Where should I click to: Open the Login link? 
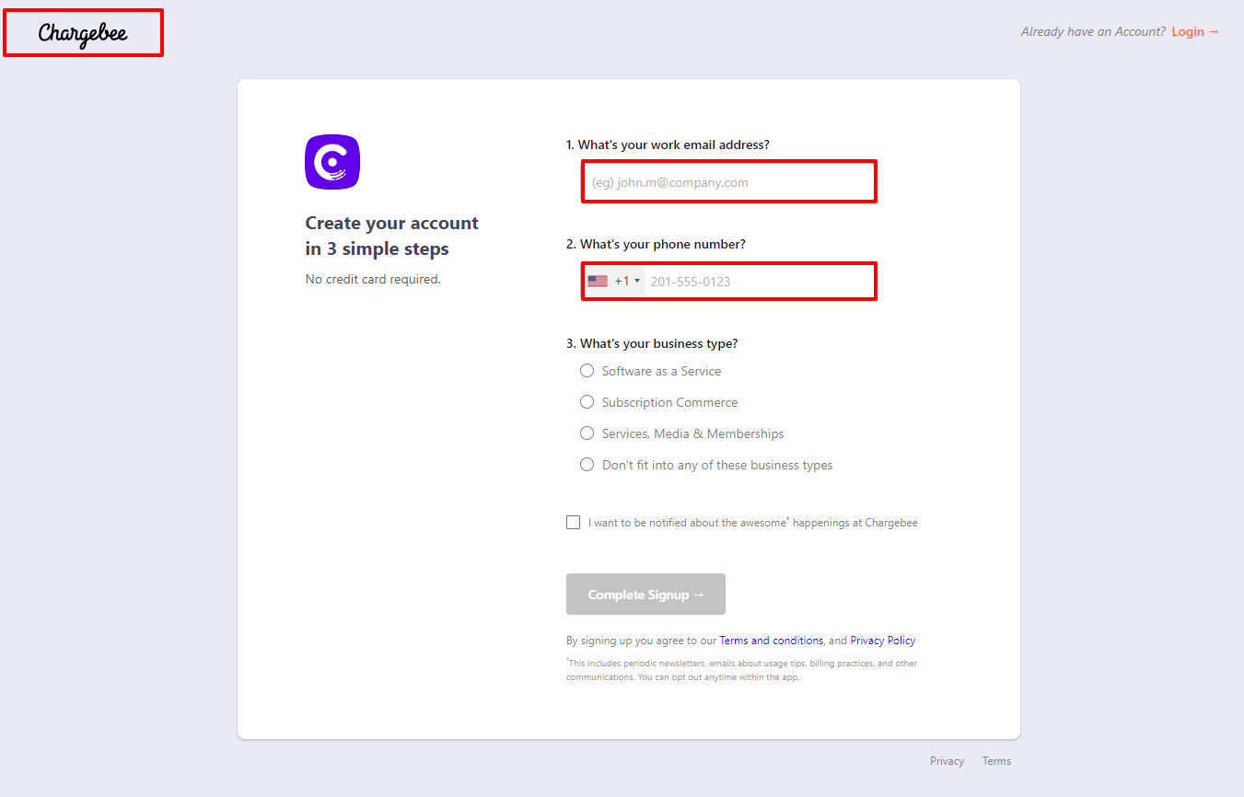tap(1194, 31)
